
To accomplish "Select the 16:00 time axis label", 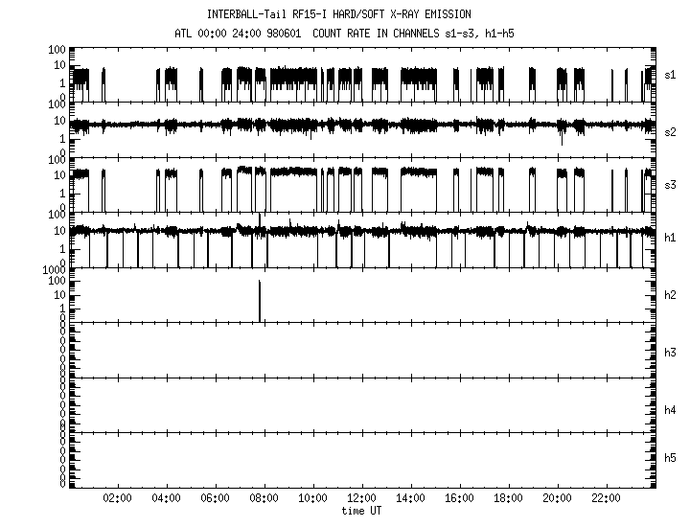I will (x=459, y=499).
